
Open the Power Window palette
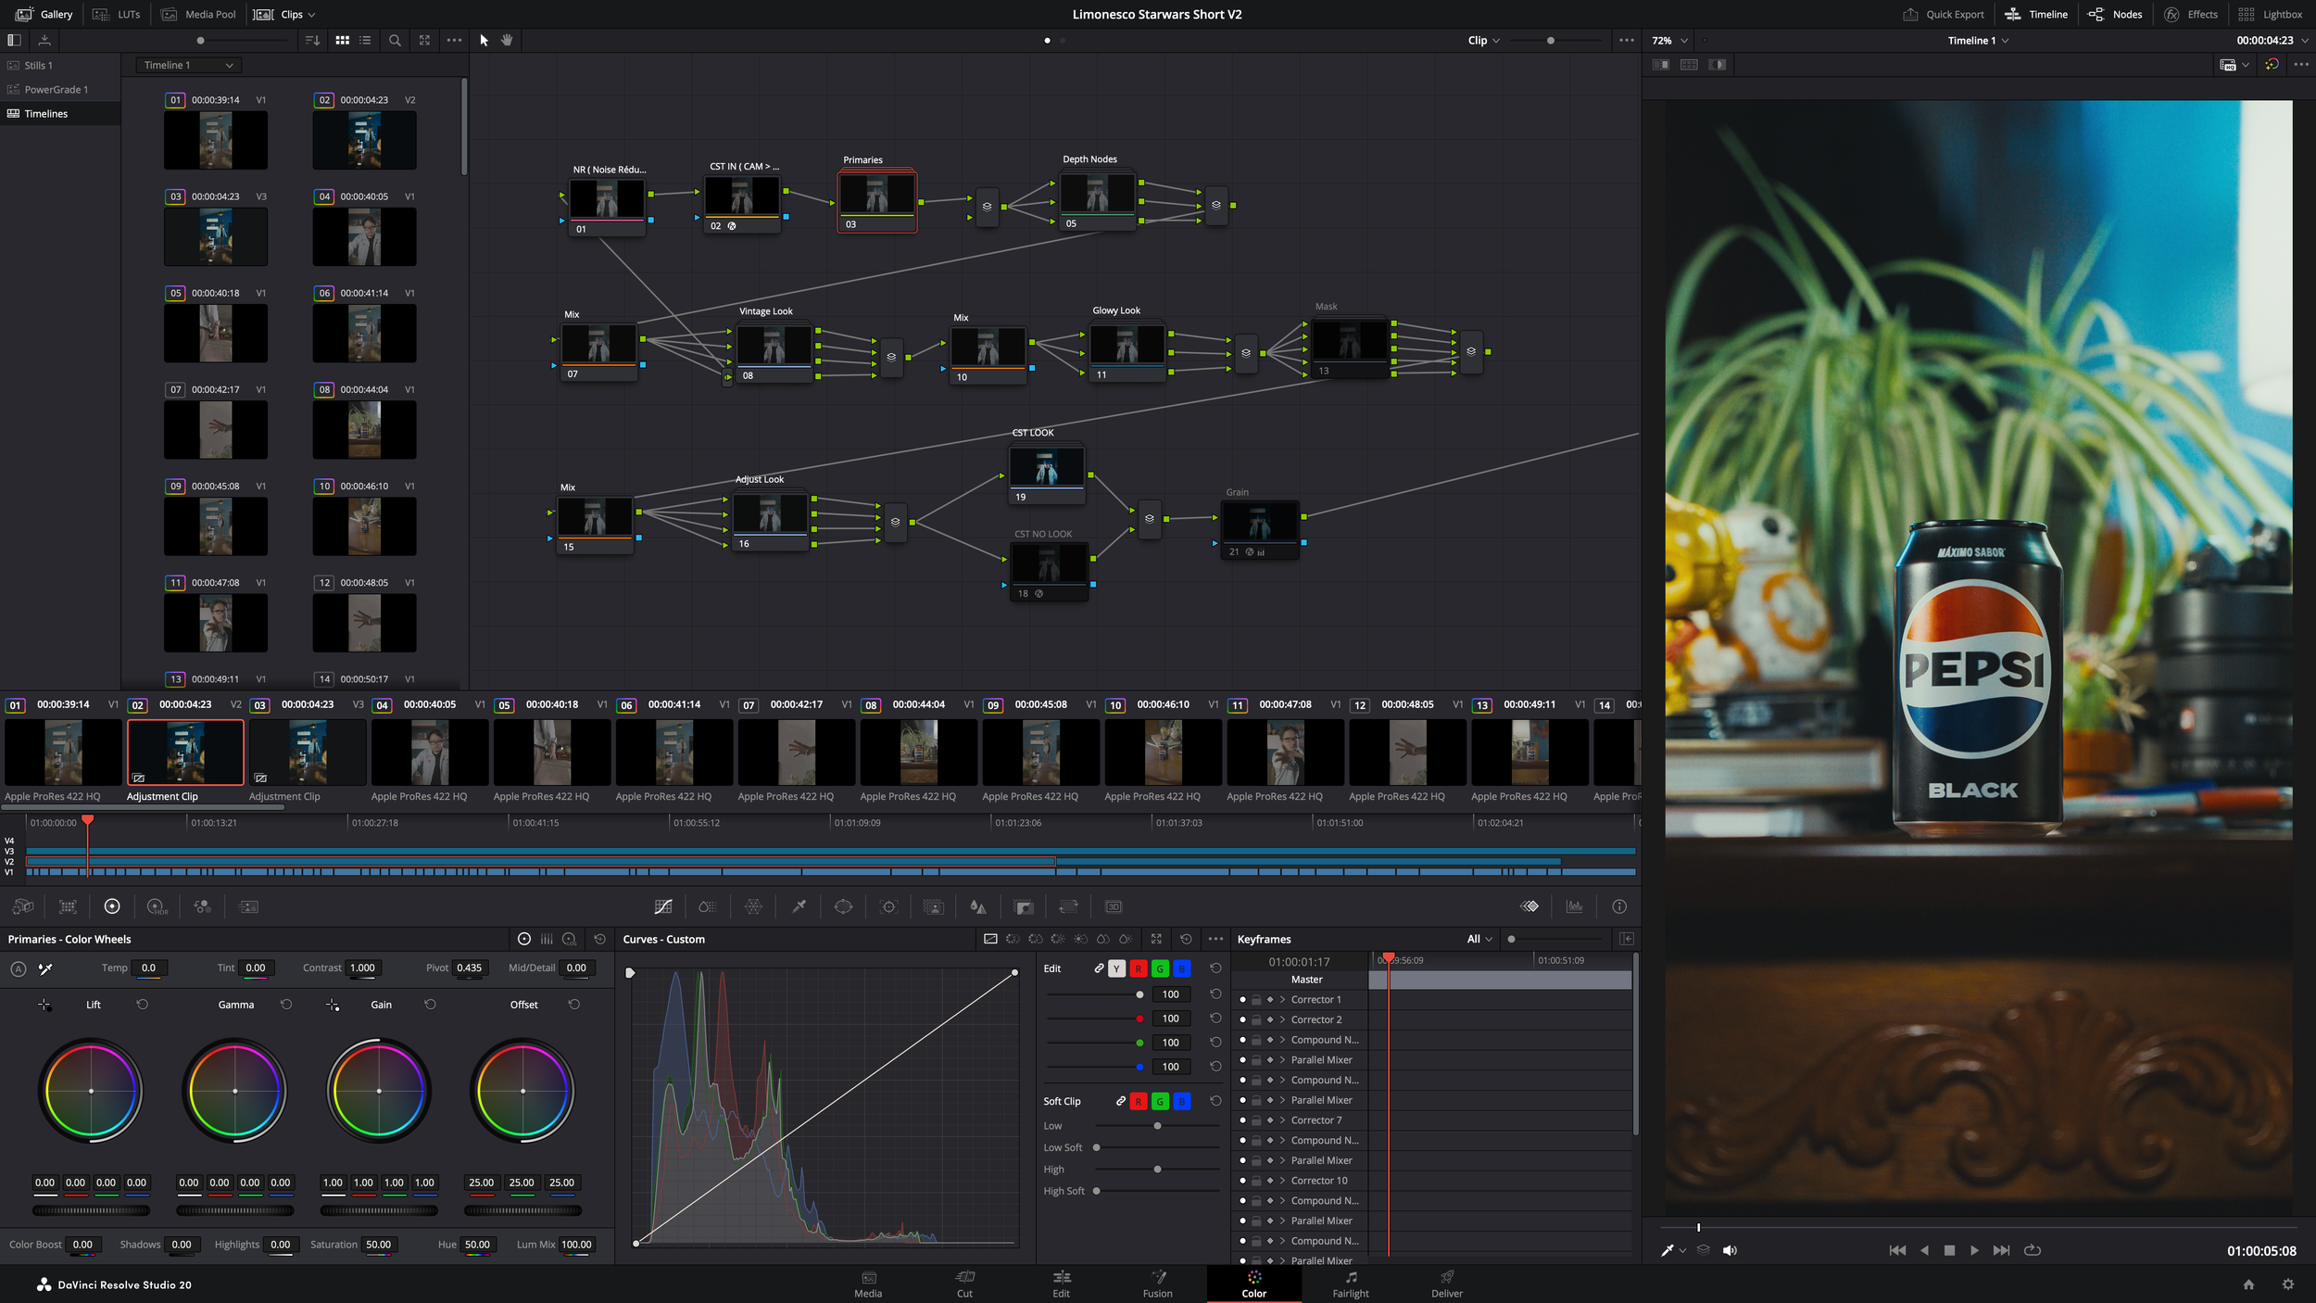click(x=843, y=906)
